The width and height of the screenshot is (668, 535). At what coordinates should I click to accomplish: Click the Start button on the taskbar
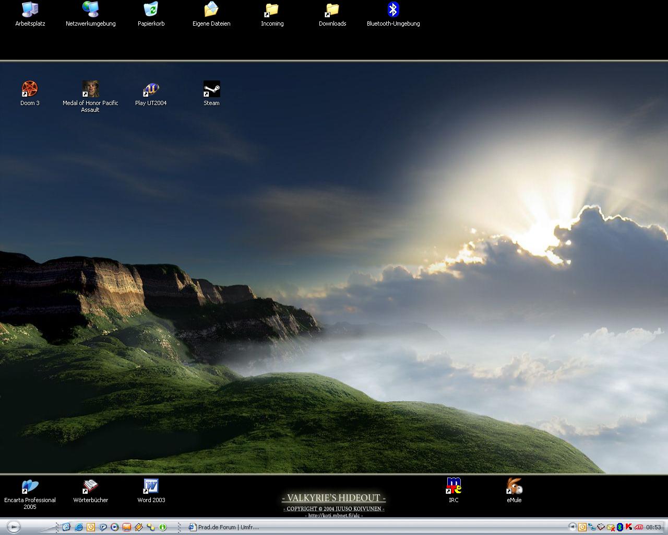pyautogui.click(x=14, y=527)
